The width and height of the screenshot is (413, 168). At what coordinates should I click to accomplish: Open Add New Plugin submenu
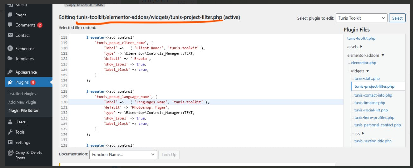[x=22, y=102]
